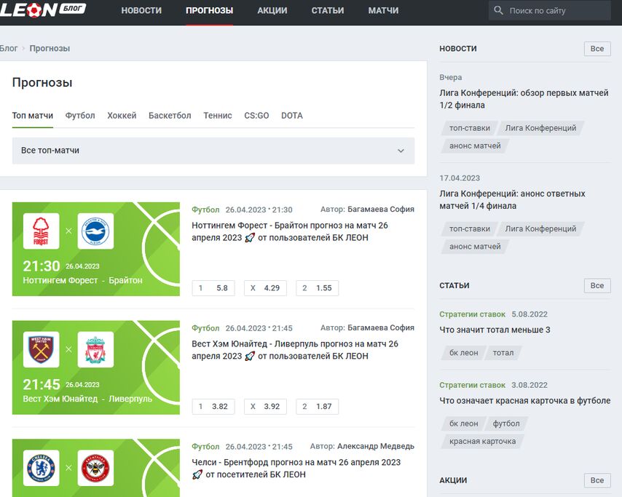The height and width of the screenshot is (497, 622).
Task: Click 'Стратегии ставок' category dated 3.08.2022
Action: click(473, 385)
